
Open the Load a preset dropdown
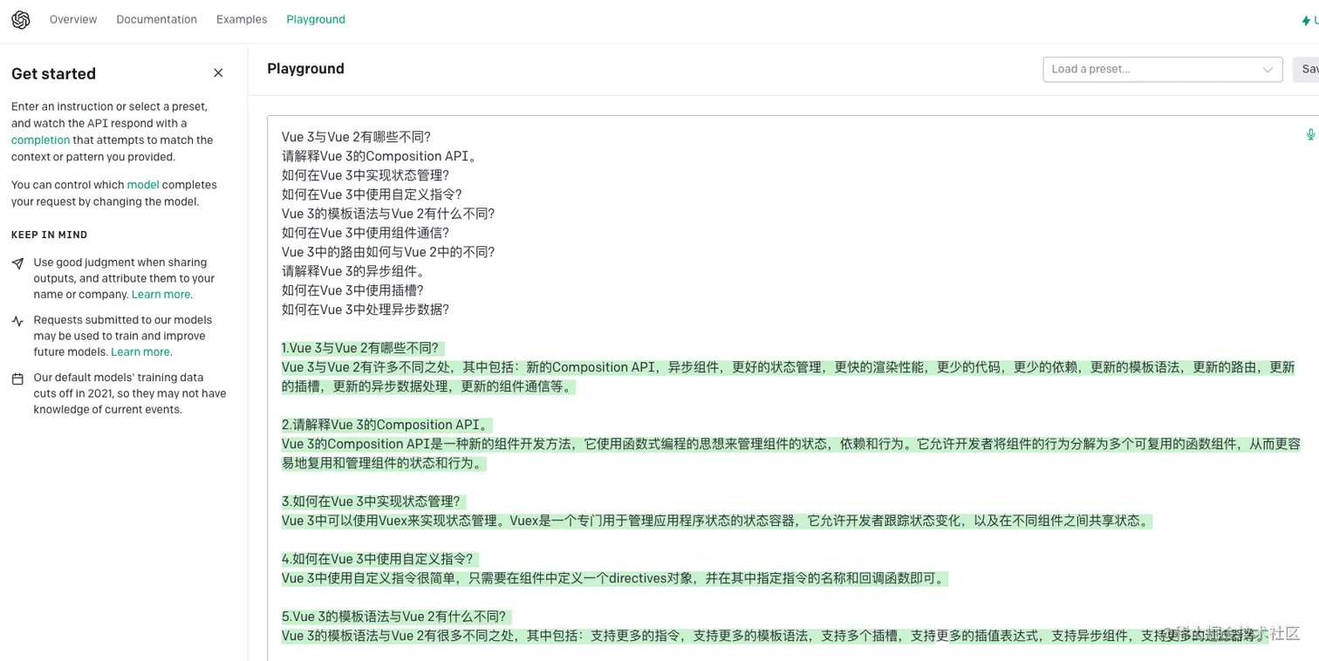pos(1163,69)
